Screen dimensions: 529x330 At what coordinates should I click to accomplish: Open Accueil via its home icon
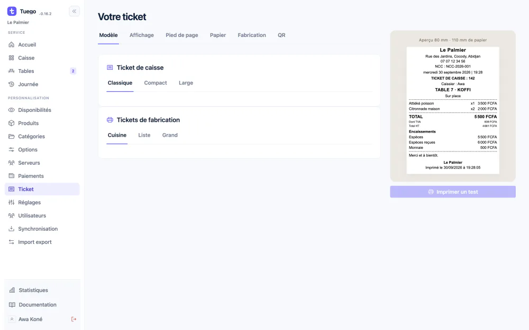(x=12, y=44)
